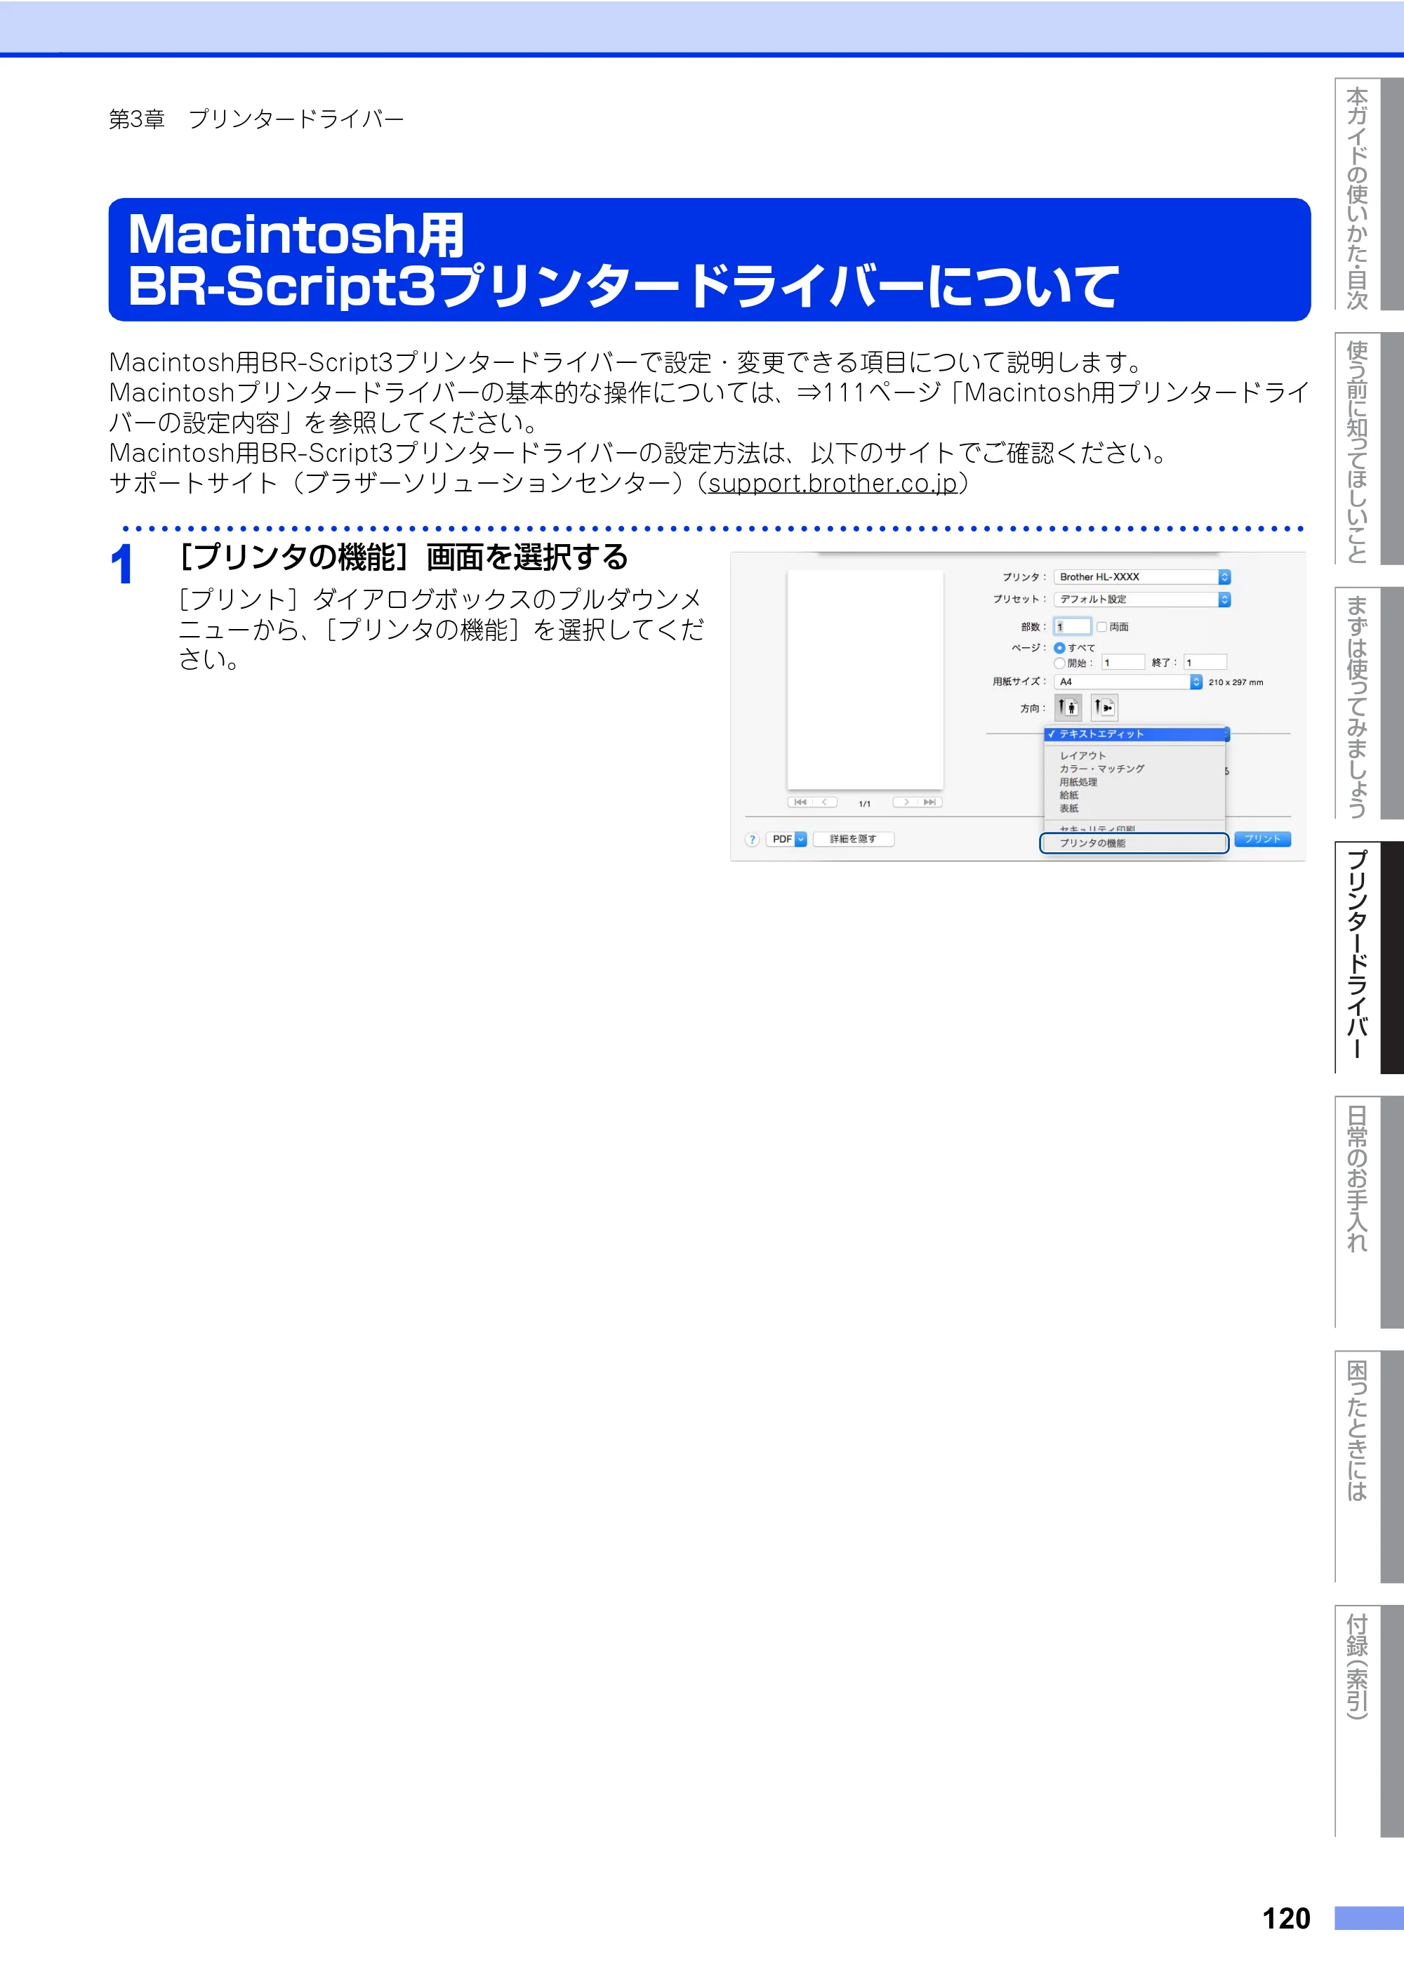Click the 開始 start page field
Screen dimensions: 1404x1984
pos(1122,663)
